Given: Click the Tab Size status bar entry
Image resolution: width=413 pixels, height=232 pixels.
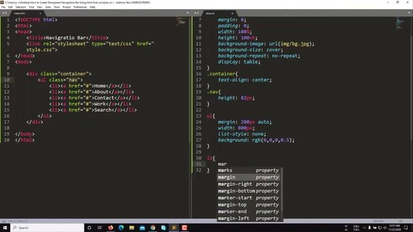Looking at the screenshot, I should point(379,221).
